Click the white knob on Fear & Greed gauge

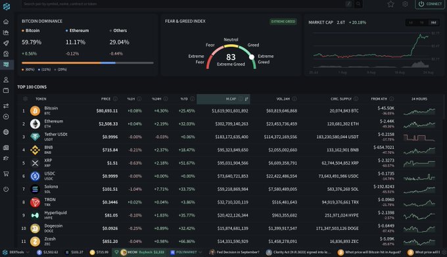[251, 57]
